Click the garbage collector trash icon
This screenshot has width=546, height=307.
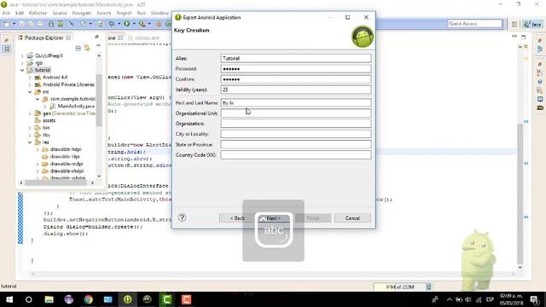pos(429,287)
